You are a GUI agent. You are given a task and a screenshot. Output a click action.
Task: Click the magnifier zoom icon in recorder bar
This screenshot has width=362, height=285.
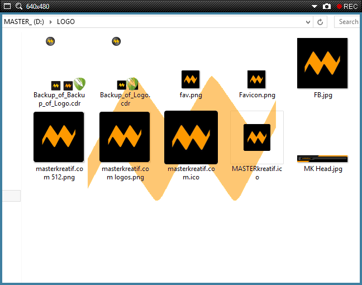pos(19,6)
